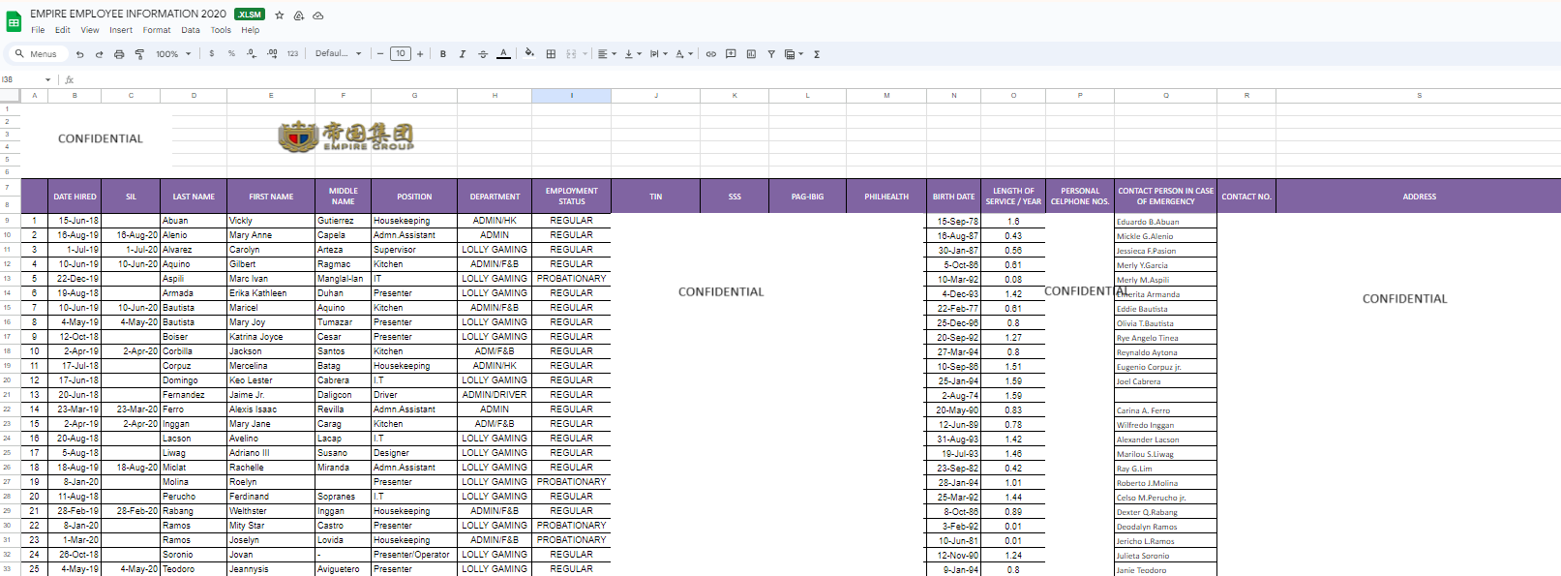Screen dimensions: 1561x576
Task: Open the Insert menu
Action: 121,30
